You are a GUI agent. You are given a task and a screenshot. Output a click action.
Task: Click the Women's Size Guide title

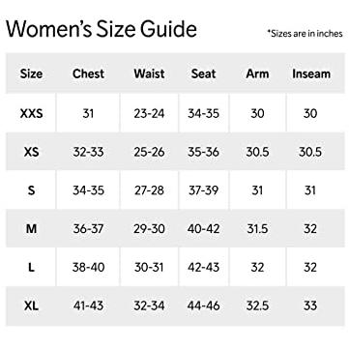[x=102, y=29]
